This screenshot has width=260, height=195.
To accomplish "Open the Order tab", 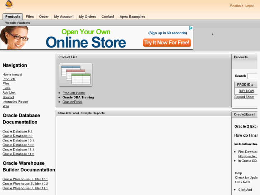I will click(44, 16).
